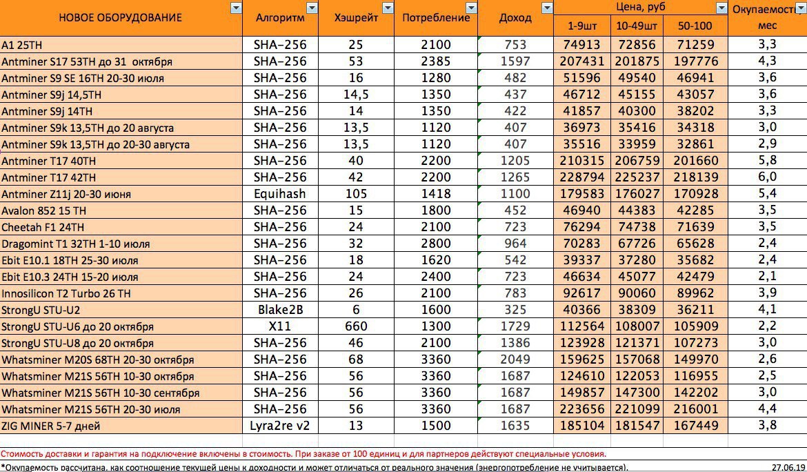Select the Avalon 852 15 TH cell
The height and width of the screenshot is (472, 807).
[x=121, y=210]
